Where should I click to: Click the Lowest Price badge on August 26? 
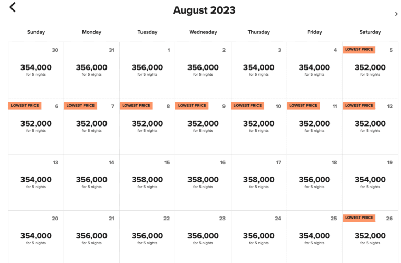point(359,218)
